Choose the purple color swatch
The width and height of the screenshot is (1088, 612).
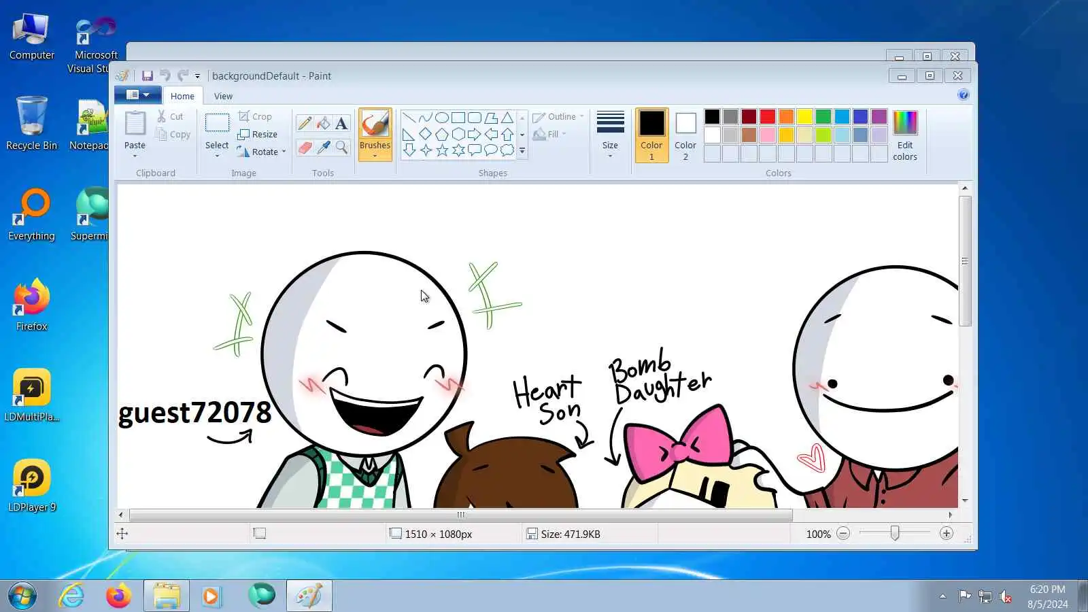point(879,117)
